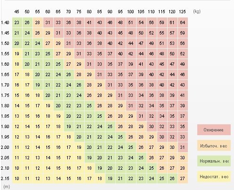This screenshot has height=190, width=234.
Task: Click BMI cell for 2.15 m, 125 kg
Action: coord(183,179)
